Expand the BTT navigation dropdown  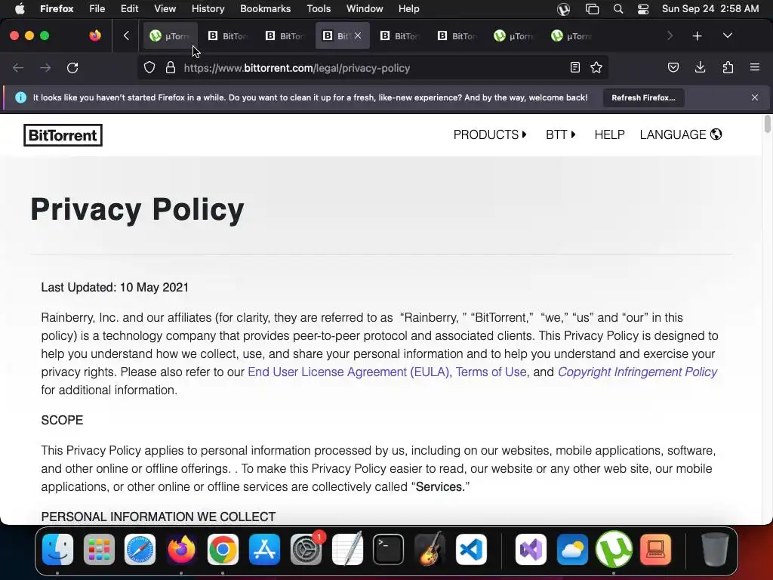tap(561, 134)
